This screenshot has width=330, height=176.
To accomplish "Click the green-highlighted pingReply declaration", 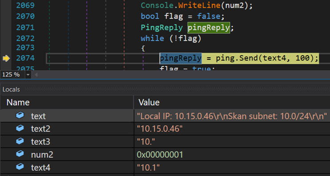I will [x=209, y=27].
